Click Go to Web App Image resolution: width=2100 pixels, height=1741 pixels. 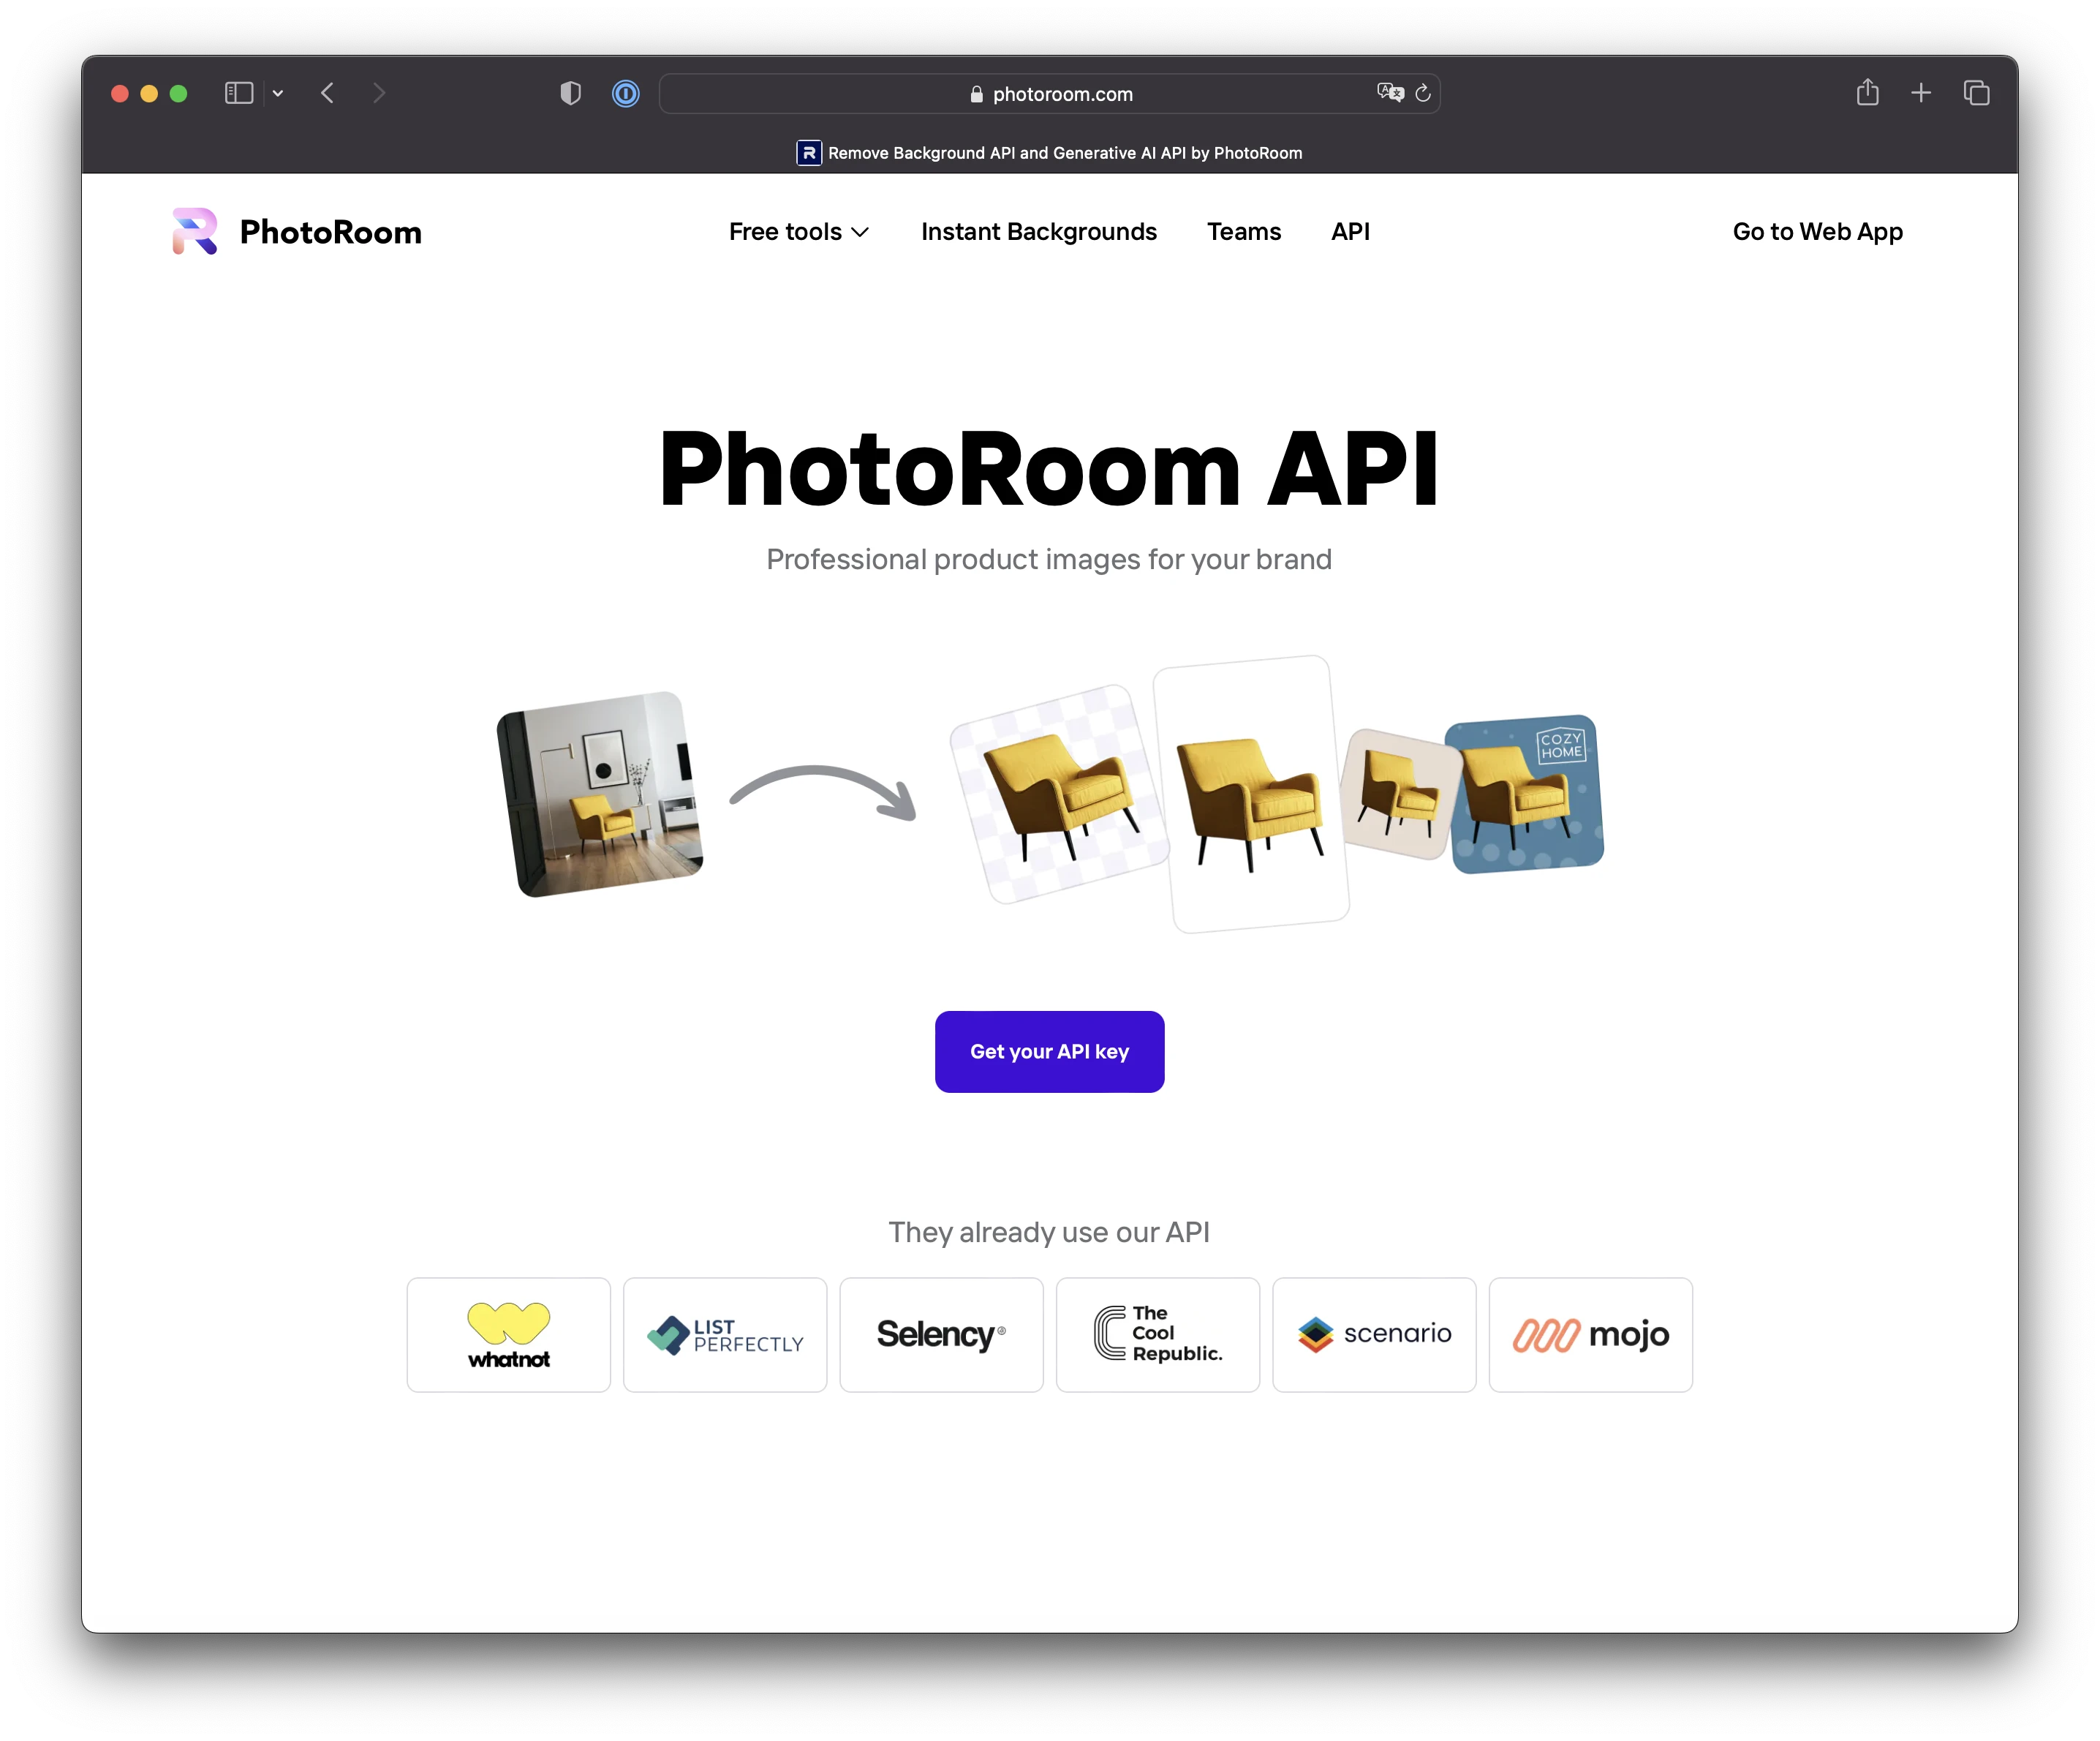coord(1817,231)
